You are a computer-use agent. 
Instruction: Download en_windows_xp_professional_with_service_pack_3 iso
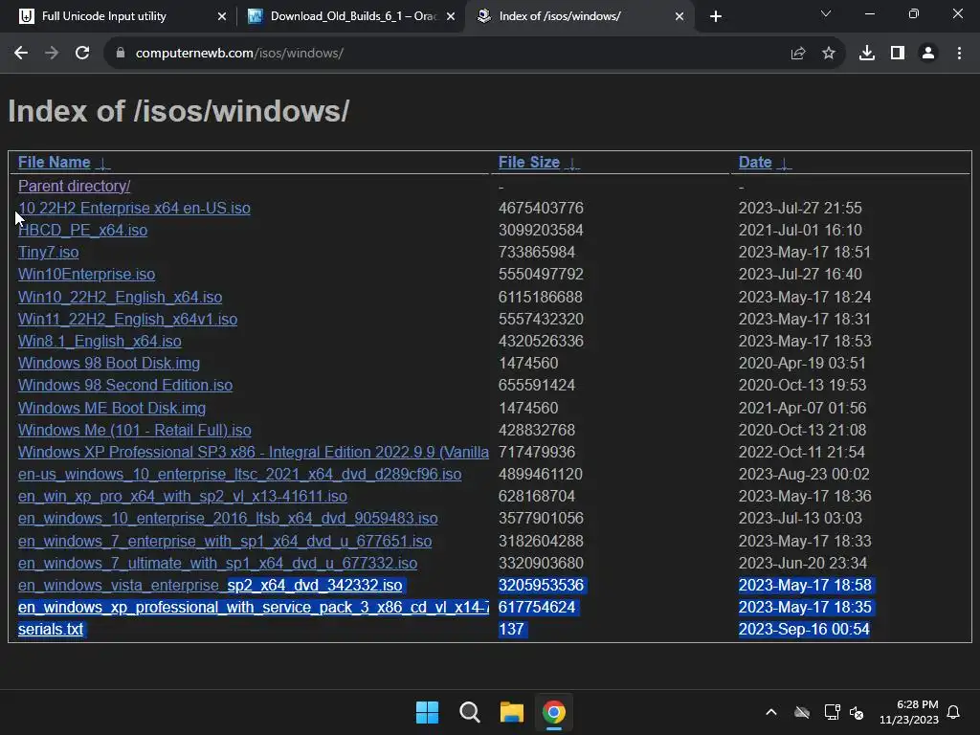click(x=253, y=608)
